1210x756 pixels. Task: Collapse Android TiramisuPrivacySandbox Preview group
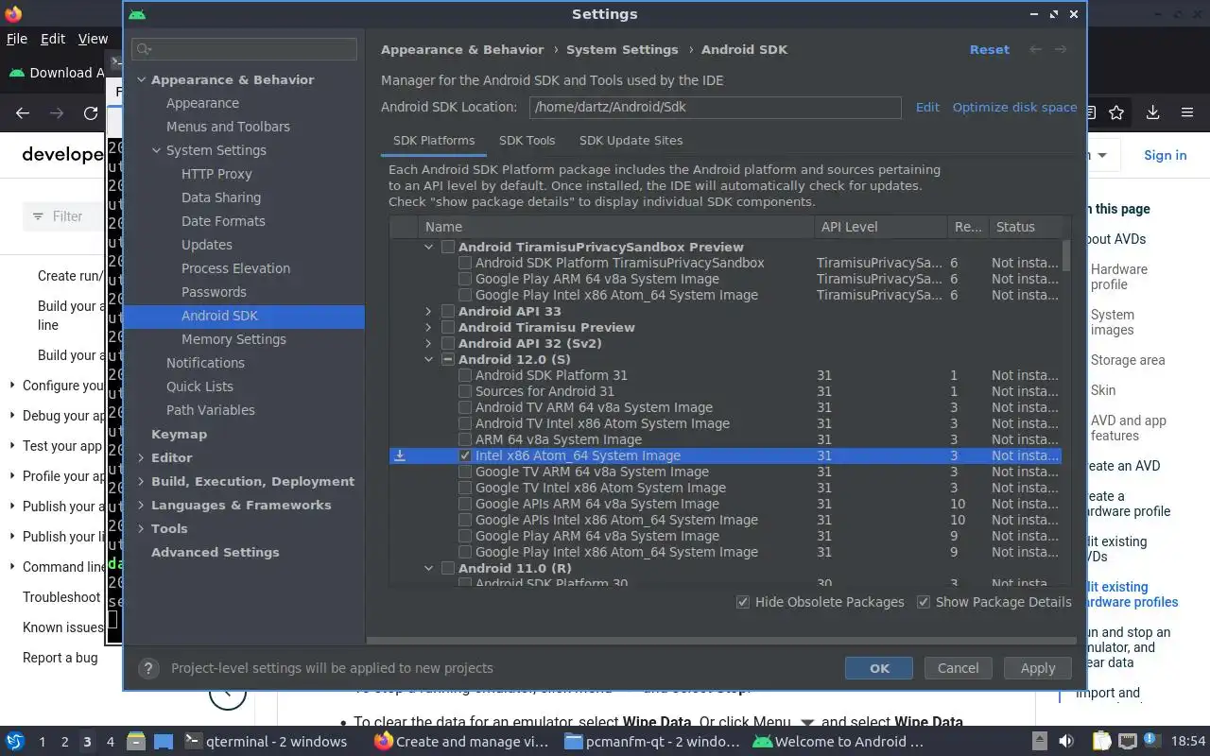pos(428,247)
